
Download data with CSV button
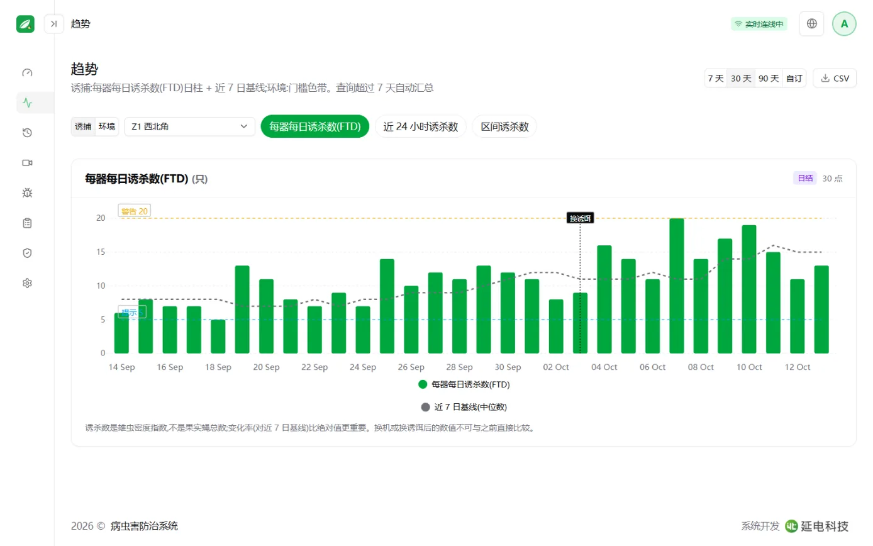point(835,79)
